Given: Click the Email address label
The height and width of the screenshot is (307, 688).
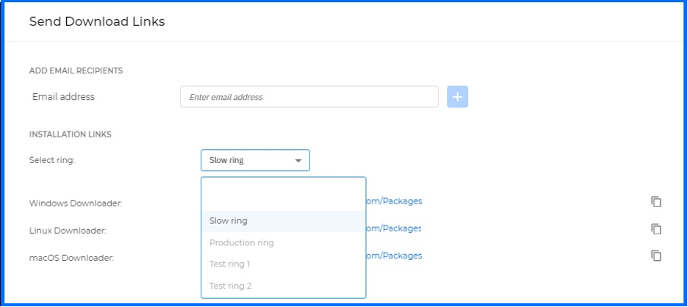Looking at the screenshot, I should tap(63, 97).
